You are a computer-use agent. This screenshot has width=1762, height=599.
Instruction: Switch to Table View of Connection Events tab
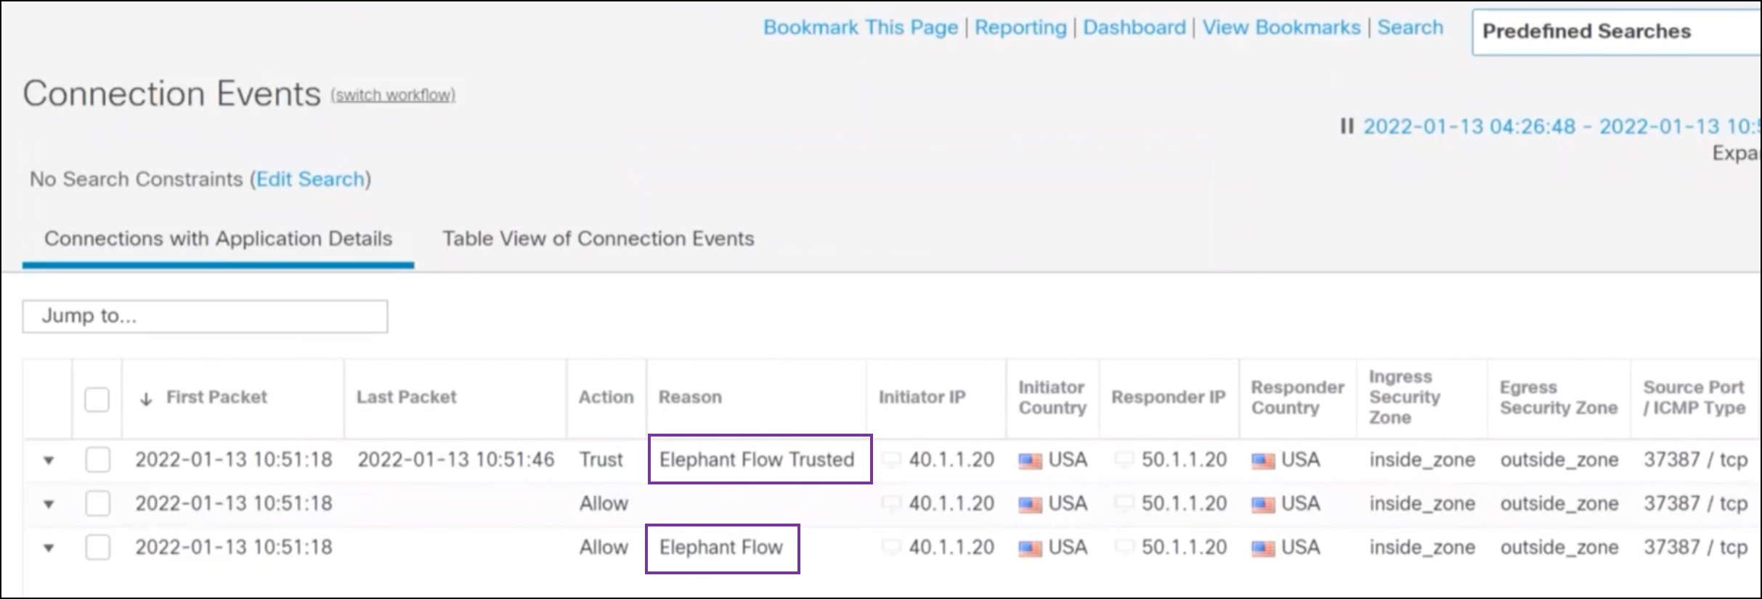point(598,239)
